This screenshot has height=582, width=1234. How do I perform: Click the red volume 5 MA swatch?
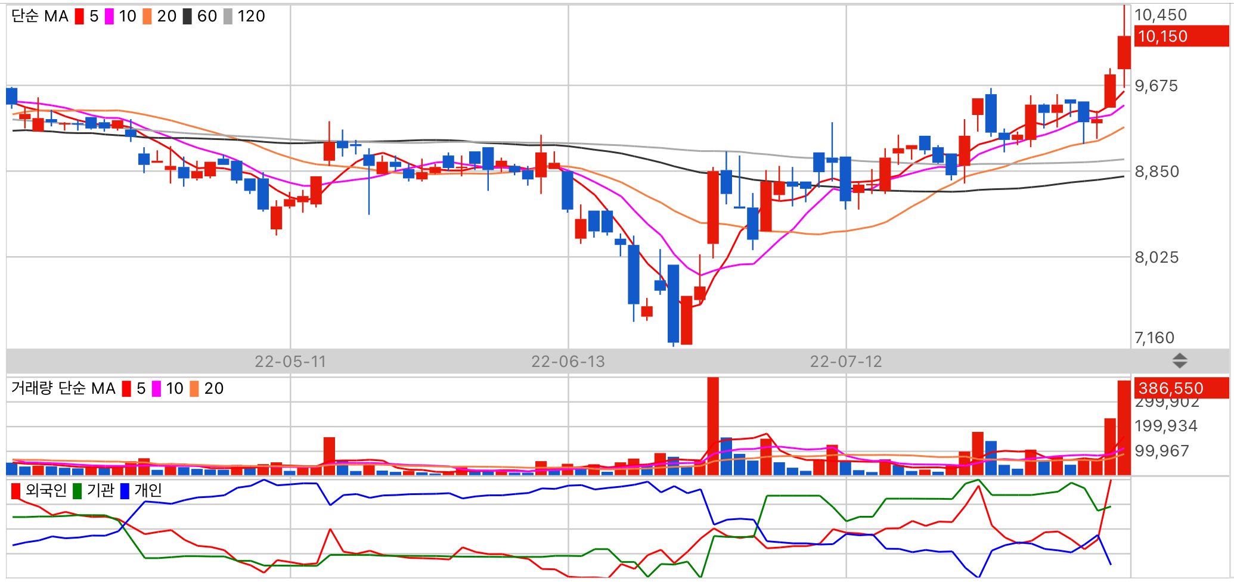[x=126, y=388]
